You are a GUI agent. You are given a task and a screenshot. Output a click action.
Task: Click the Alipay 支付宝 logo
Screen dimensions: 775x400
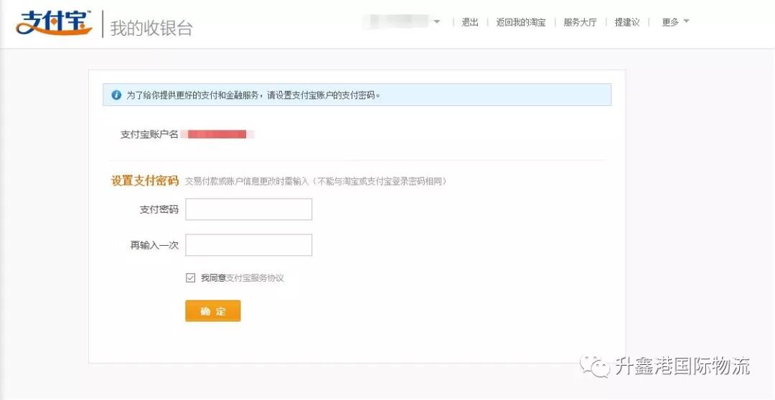pyautogui.click(x=53, y=22)
